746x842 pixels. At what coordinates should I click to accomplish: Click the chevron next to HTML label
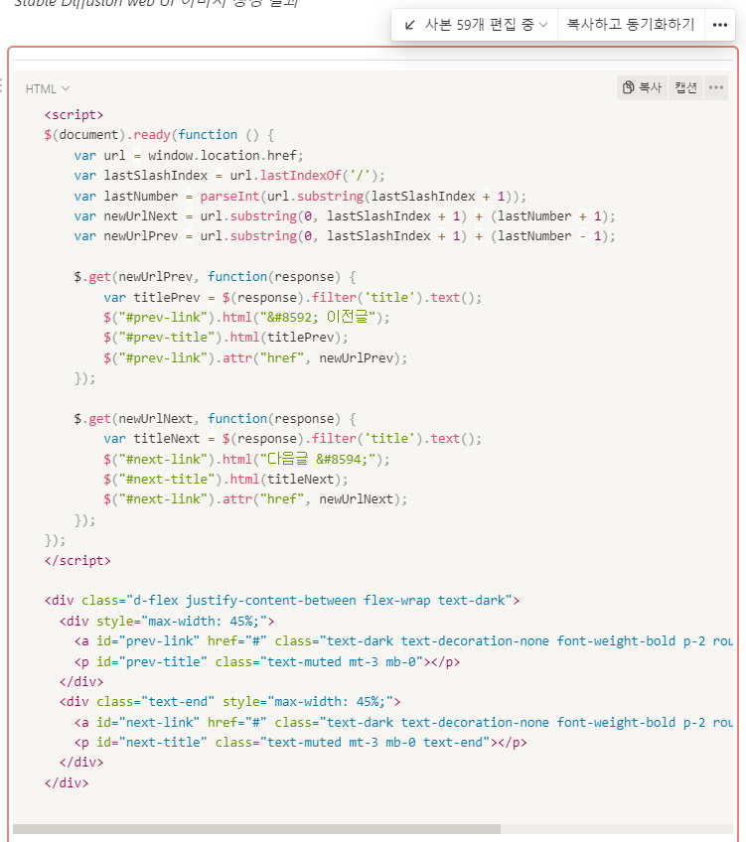[x=66, y=89]
